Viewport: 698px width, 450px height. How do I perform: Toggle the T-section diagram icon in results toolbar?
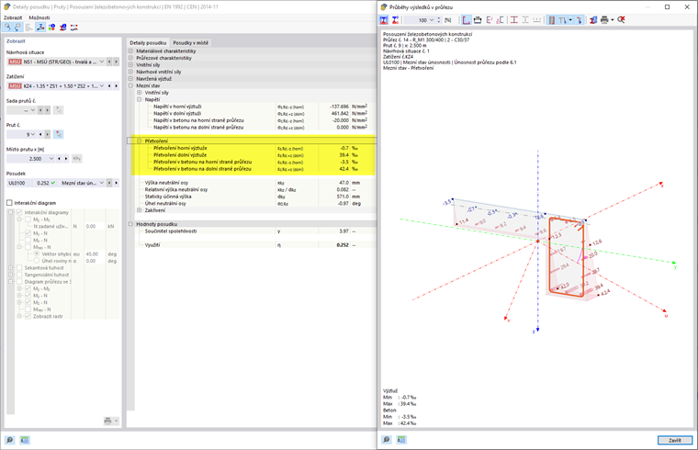click(x=565, y=19)
